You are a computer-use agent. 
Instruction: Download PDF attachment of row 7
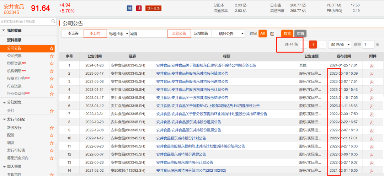pyautogui.click(x=372, y=114)
